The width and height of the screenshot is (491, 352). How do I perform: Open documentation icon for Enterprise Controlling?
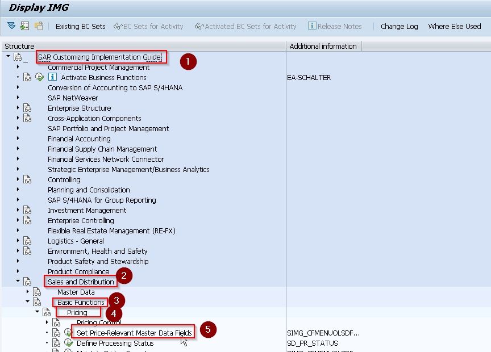[x=27, y=221]
